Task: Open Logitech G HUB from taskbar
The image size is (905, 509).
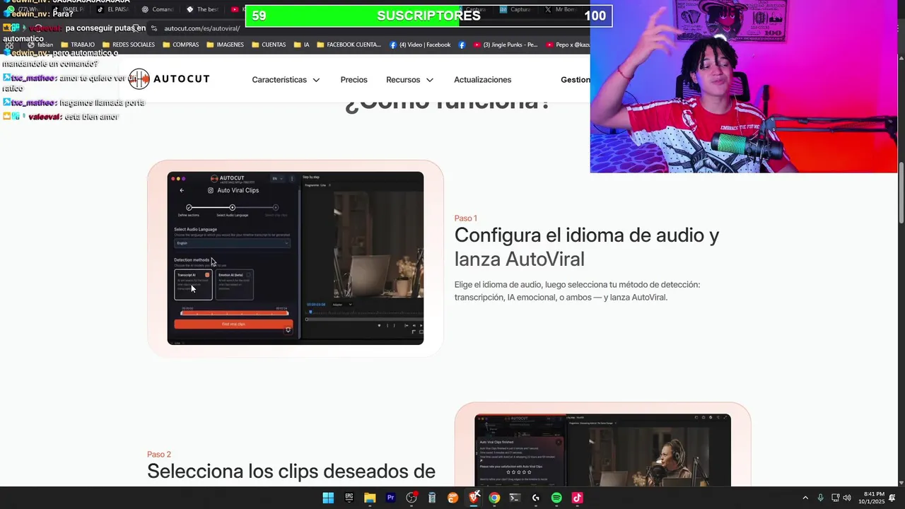Action: pos(536,498)
